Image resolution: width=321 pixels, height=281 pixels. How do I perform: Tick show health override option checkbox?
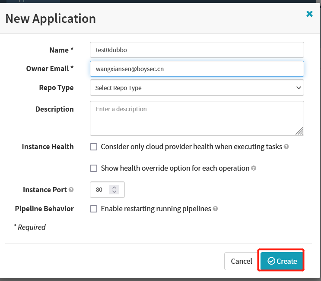[x=94, y=168]
